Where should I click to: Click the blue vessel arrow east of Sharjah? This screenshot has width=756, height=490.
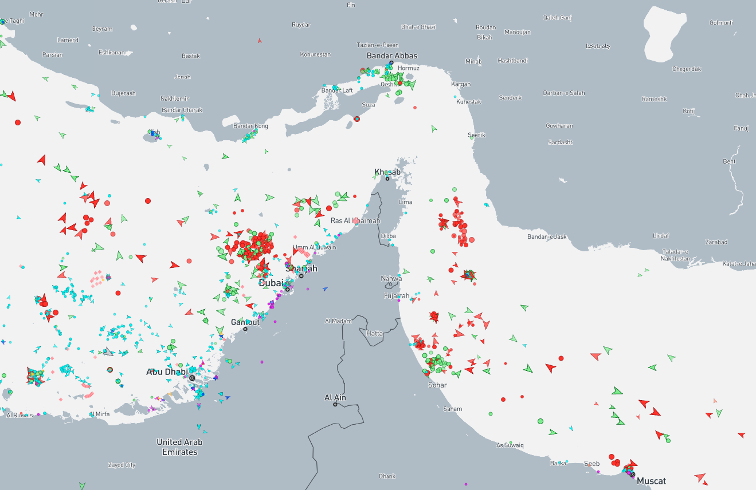(x=325, y=289)
